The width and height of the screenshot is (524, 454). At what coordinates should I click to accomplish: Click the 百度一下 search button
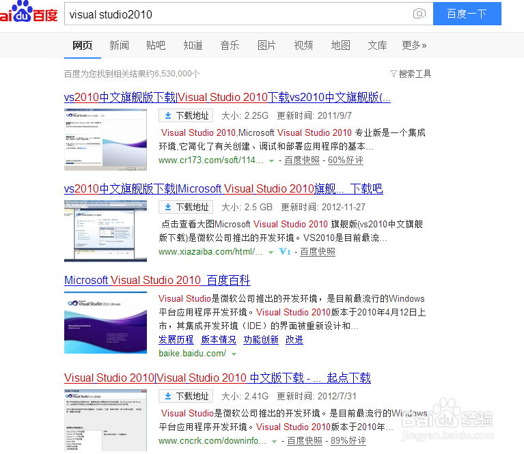[467, 14]
